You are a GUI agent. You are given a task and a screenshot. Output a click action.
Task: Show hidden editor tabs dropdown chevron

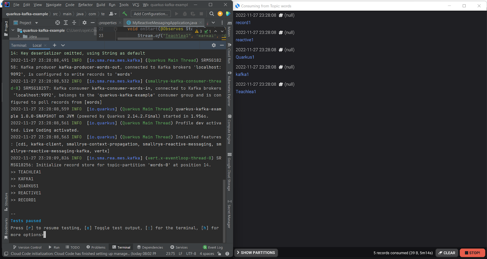(213, 23)
